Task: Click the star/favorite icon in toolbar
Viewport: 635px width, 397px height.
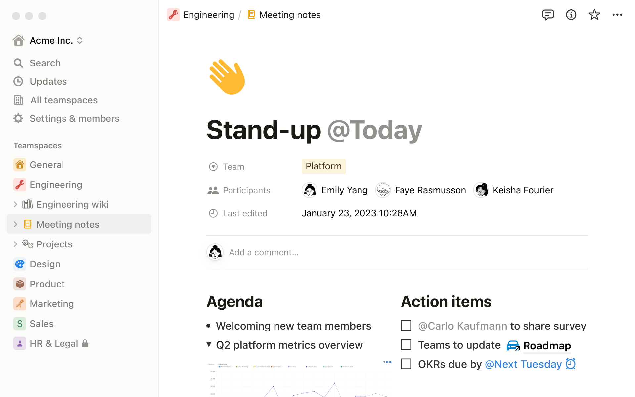Action: click(594, 15)
